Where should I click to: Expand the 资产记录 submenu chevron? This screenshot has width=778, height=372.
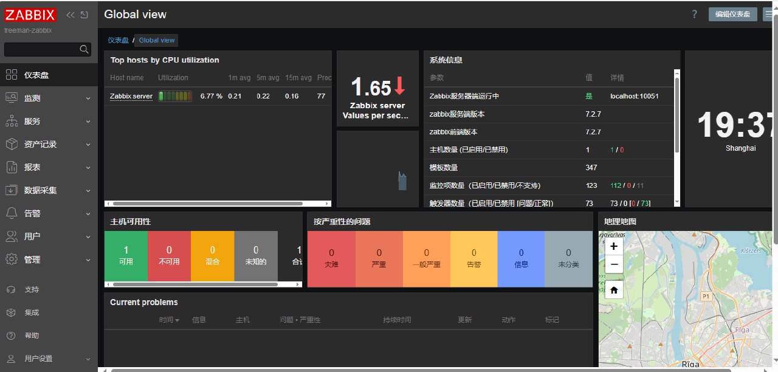pyautogui.click(x=88, y=145)
